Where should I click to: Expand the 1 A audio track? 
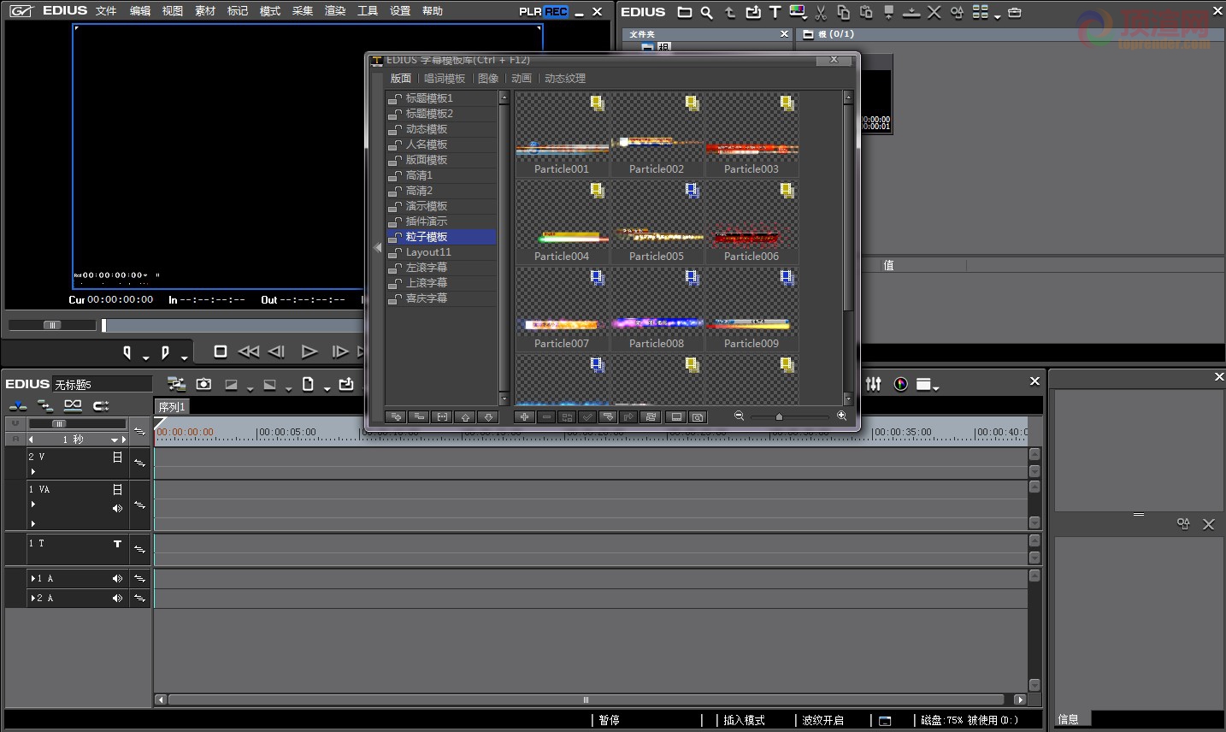coord(34,579)
